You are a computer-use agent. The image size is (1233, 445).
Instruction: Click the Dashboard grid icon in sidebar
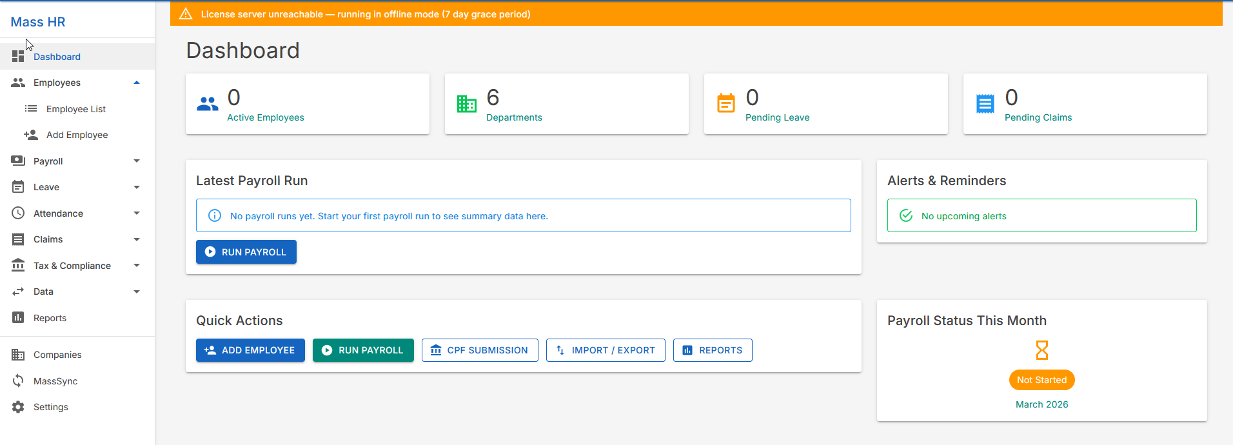[x=18, y=57]
